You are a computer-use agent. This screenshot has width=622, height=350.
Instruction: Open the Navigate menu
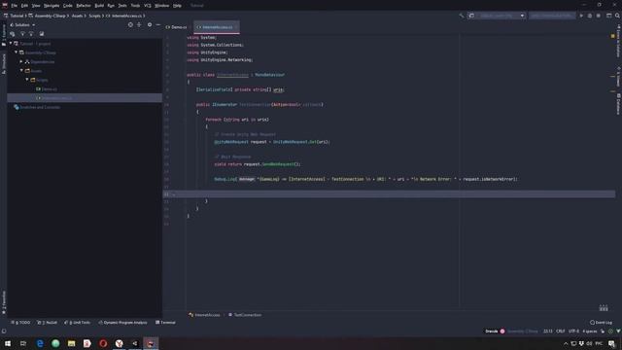click(x=52, y=6)
